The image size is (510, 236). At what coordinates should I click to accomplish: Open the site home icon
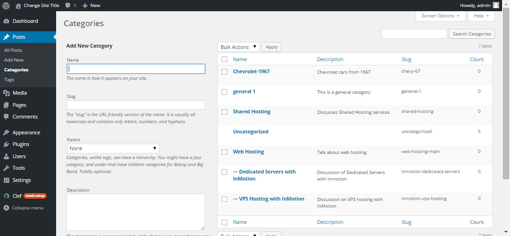pos(18,6)
